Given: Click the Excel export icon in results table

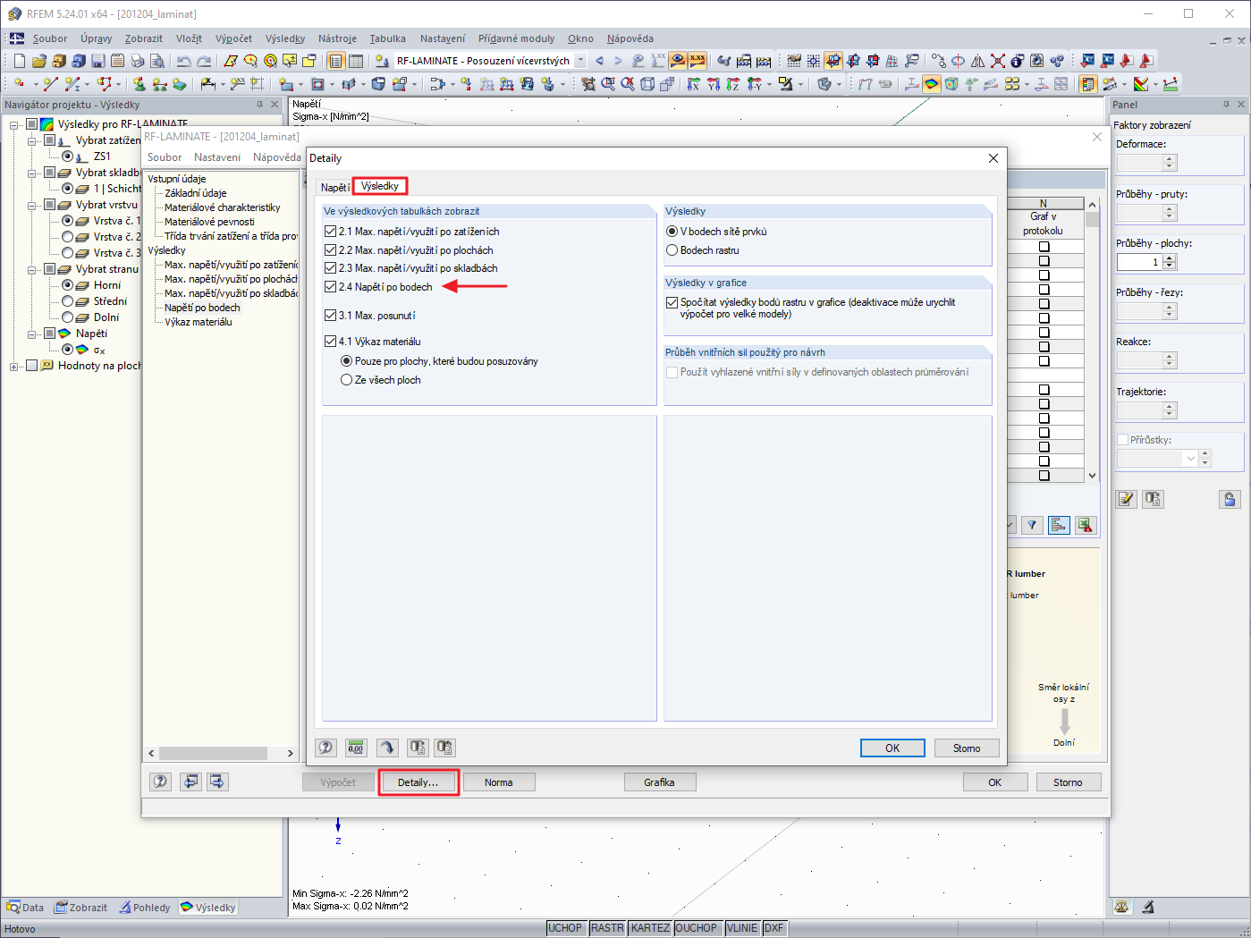Looking at the screenshot, I should point(1086,525).
